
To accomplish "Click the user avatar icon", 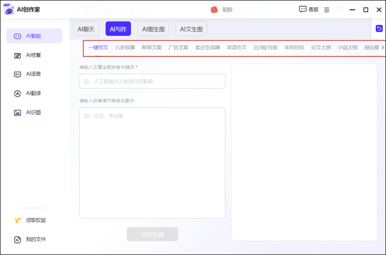I will [214, 10].
